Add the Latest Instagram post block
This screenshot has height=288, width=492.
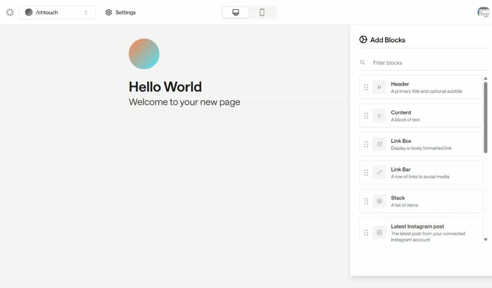420,230
